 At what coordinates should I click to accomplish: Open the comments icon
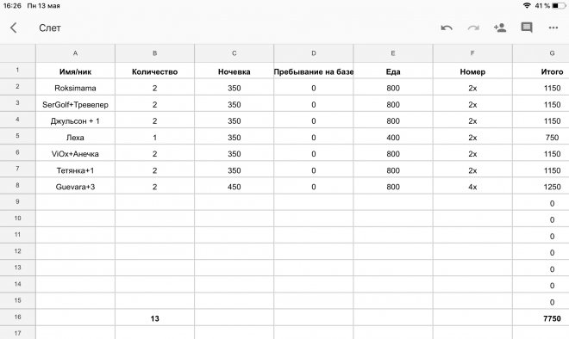pyautogui.click(x=527, y=28)
